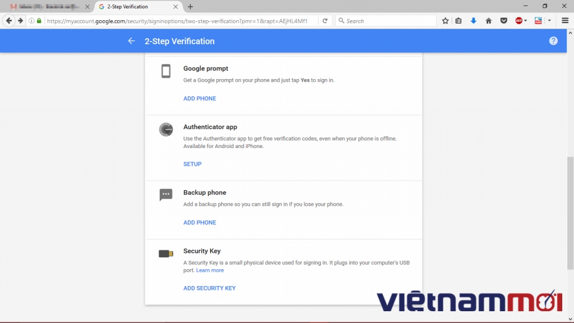
Task: Close the 2-Step Verification tab
Action: (175, 7)
